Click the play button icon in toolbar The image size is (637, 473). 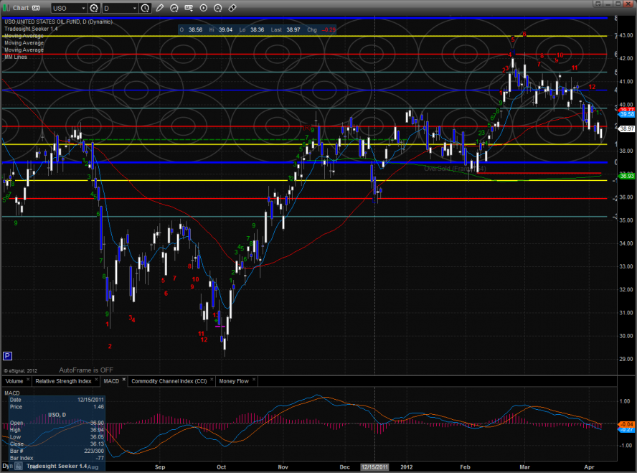pos(204,8)
